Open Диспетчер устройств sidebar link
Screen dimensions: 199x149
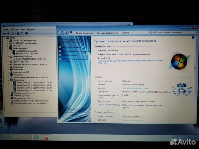click(x=72, y=47)
